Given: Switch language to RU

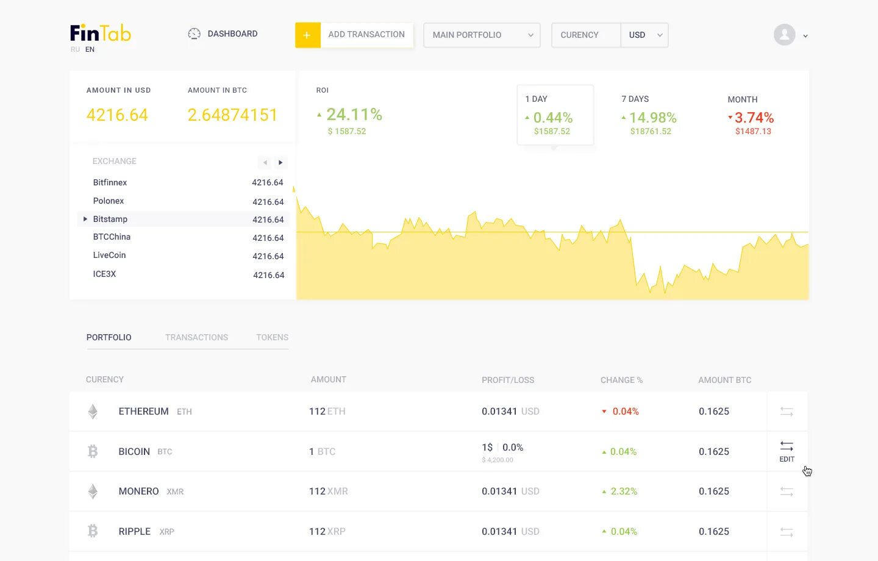Looking at the screenshot, I should point(74,49).
